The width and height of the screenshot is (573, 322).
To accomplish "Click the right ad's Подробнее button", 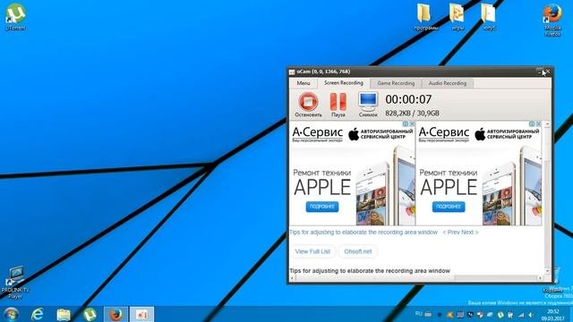I will point(449,207).
